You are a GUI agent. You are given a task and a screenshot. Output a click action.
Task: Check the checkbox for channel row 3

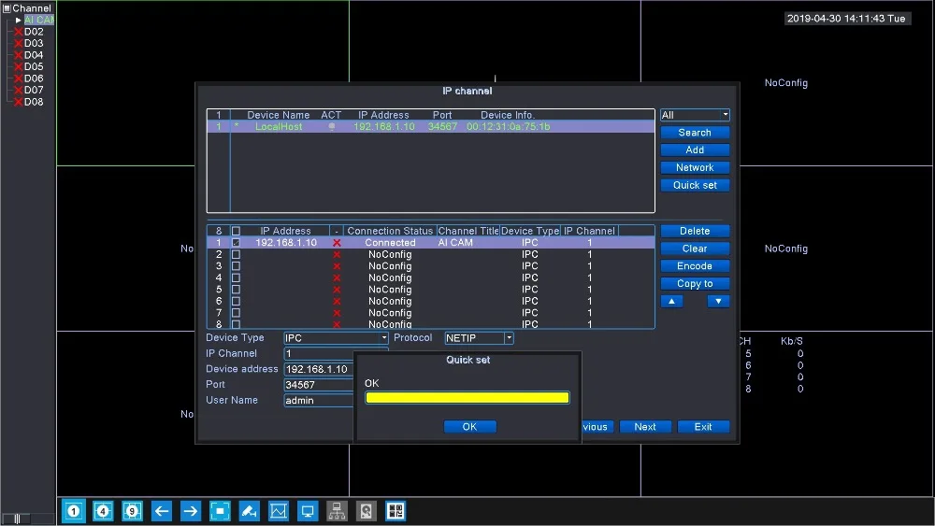236,266
